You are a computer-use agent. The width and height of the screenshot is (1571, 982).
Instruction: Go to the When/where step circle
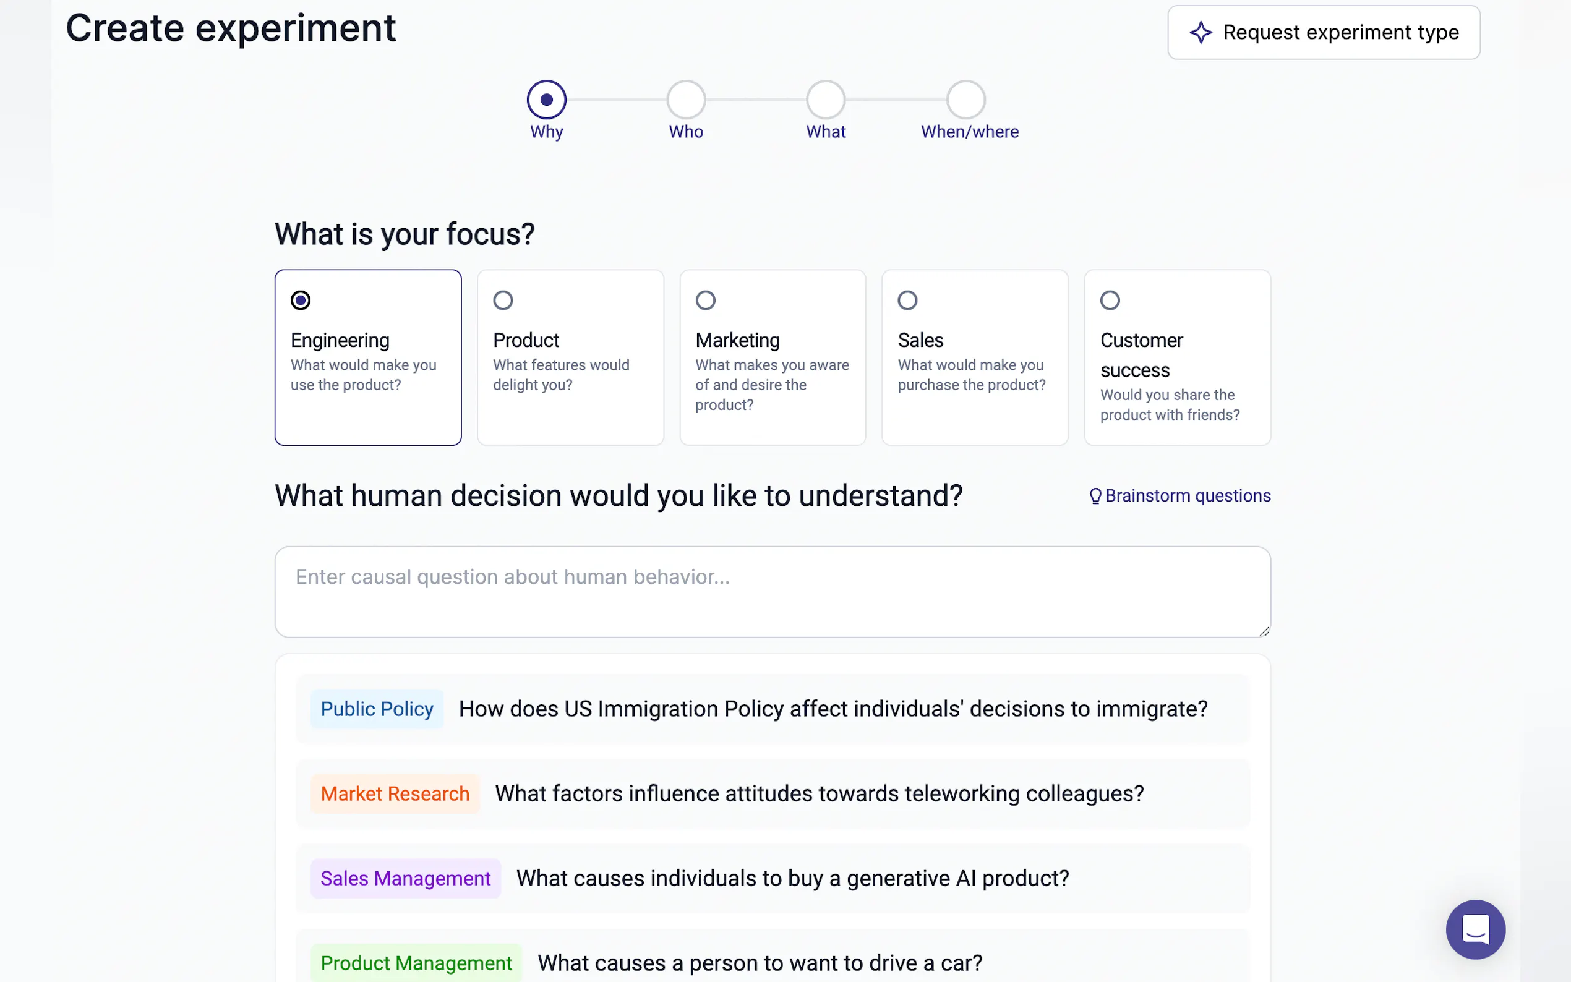point(965,100)
